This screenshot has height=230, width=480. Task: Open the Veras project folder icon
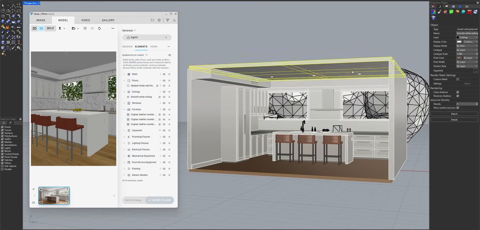[x=152, y=20]
